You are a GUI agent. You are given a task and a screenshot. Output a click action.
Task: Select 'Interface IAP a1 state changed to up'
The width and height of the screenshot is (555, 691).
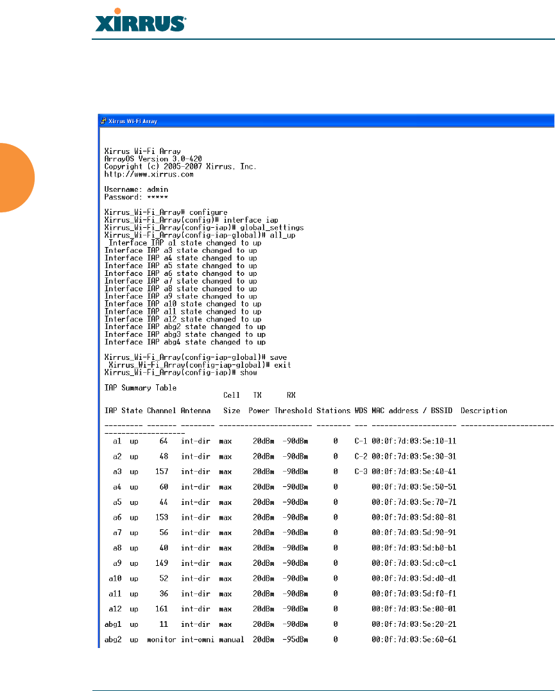click(185, 243)
